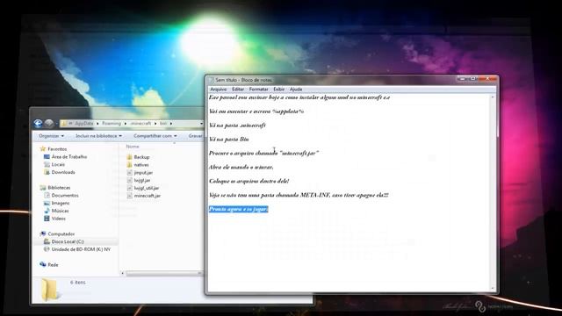Click the Gravar toolbar button
This screenshot has height=316, width=562.
point(195,136)
